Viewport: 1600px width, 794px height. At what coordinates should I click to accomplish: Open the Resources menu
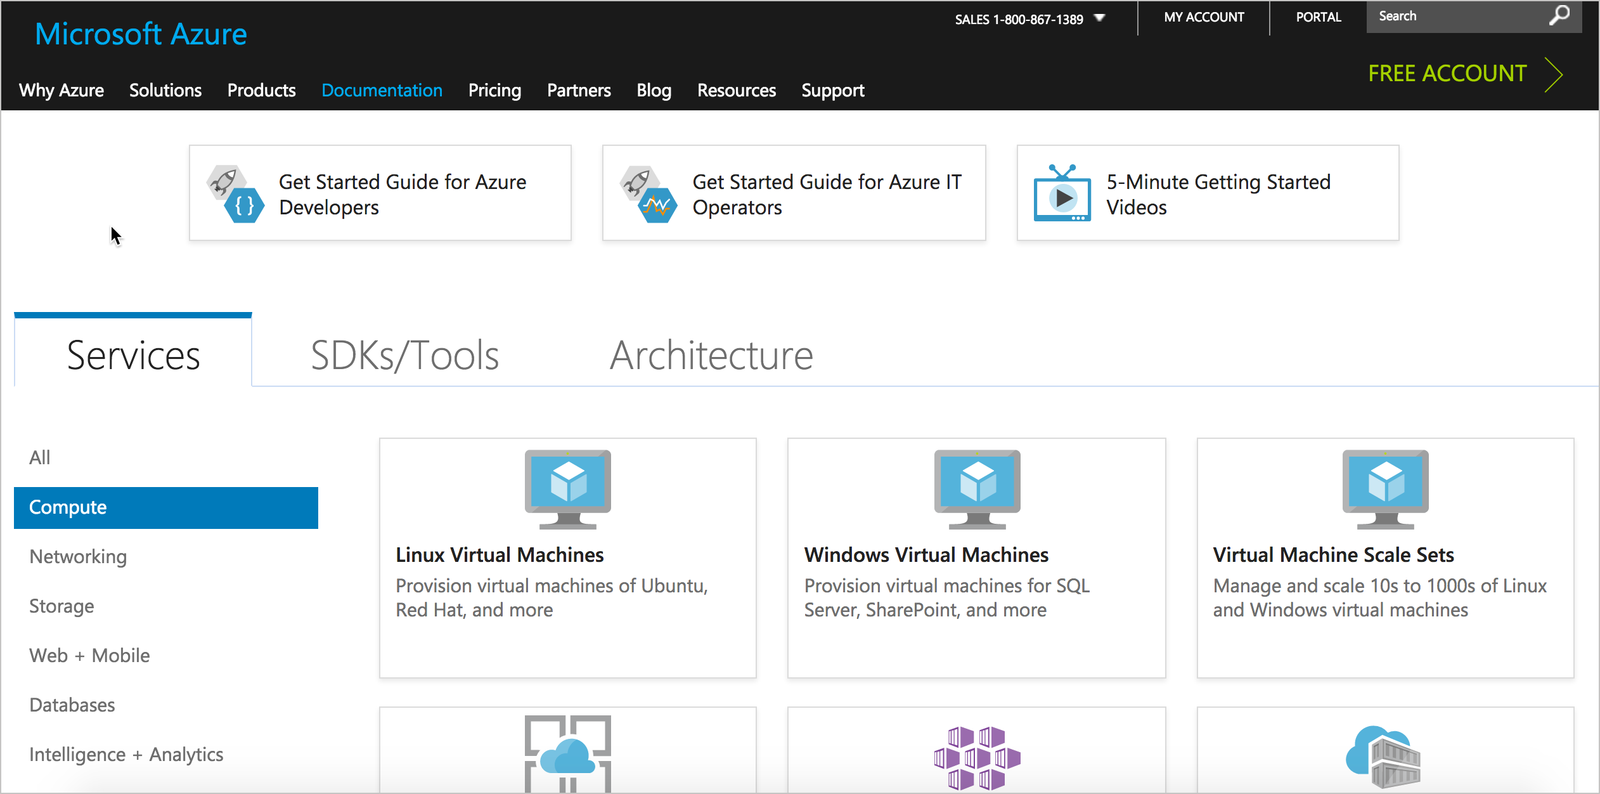737,90
